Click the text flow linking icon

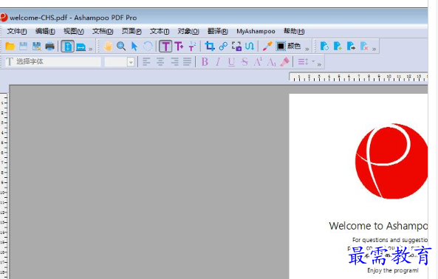(250, 46)
